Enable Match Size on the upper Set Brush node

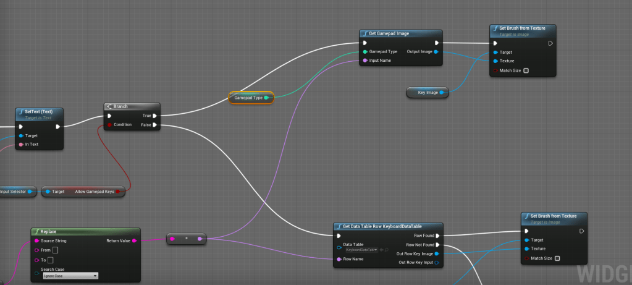[526, 71]
